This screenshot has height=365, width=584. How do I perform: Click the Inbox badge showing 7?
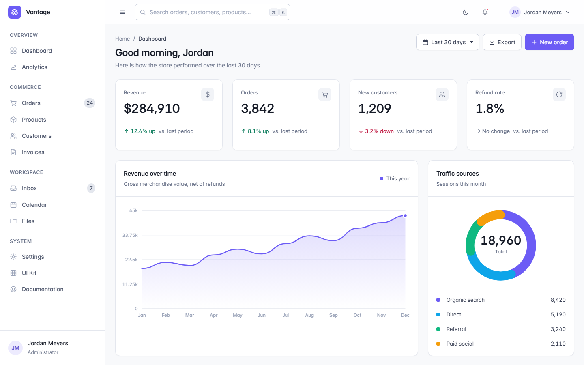point(91,188)
